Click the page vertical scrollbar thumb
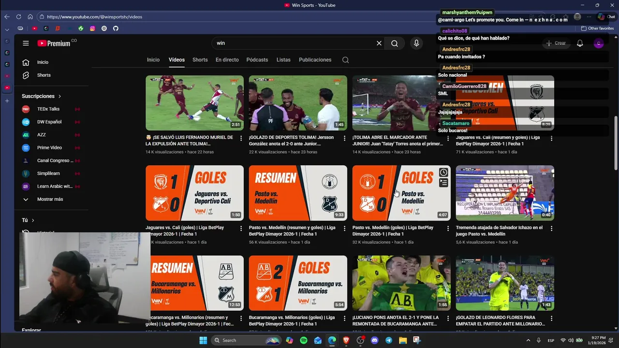Image resolution: width=619 pixels, height=348 pixels. (616, 143)
